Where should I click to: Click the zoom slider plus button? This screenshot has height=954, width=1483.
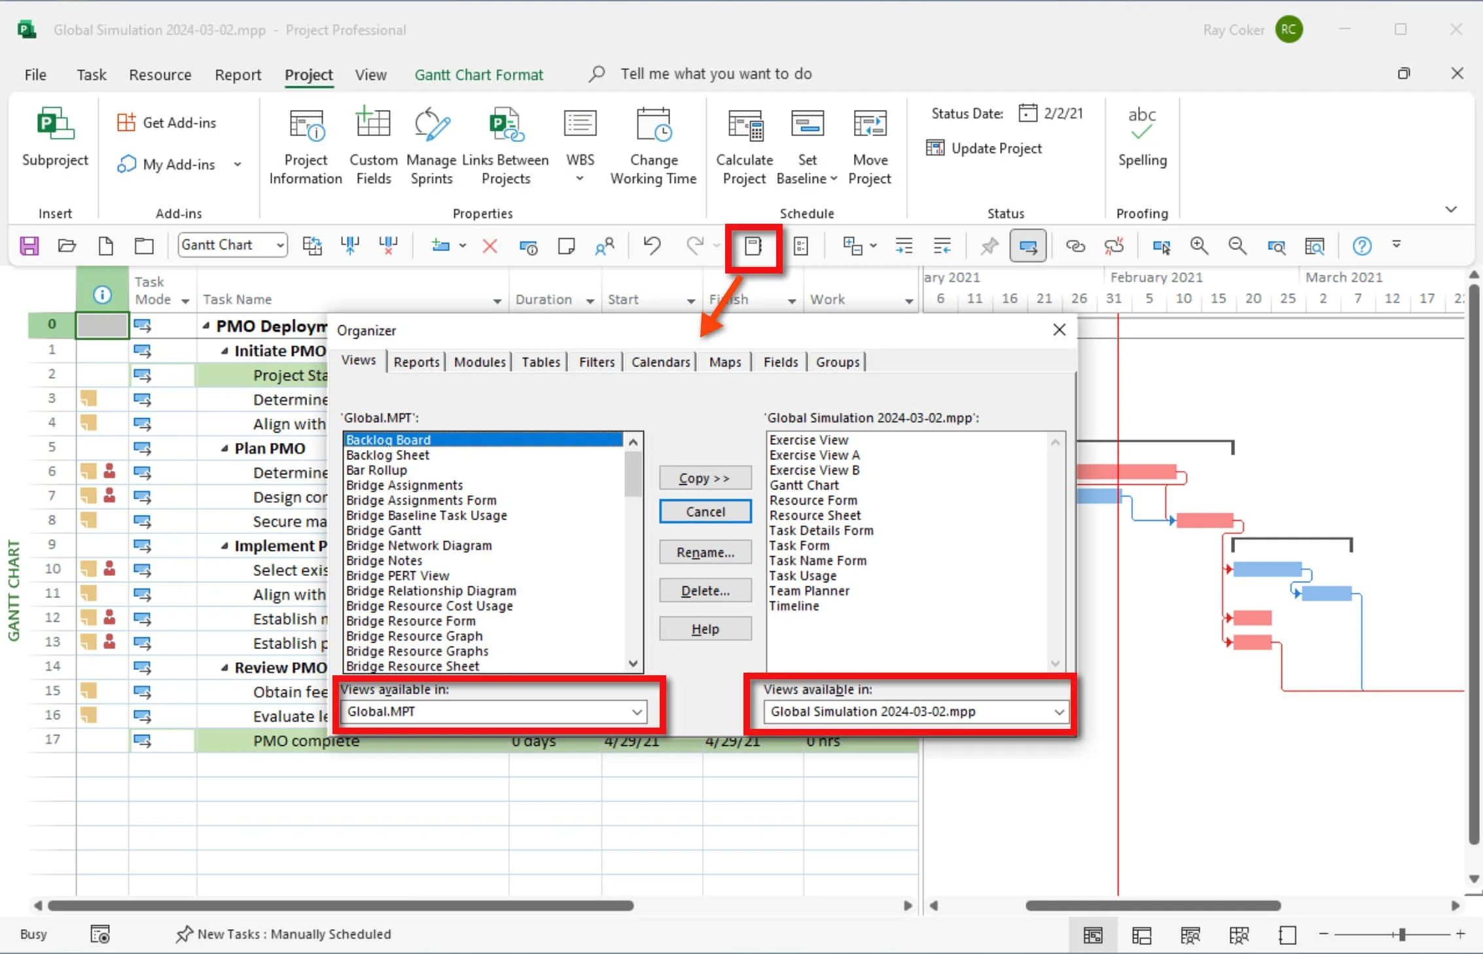point(1461,934)
